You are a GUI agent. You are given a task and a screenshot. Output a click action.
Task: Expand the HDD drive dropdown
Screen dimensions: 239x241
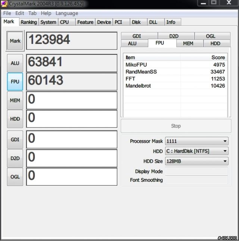click(197, 151)
